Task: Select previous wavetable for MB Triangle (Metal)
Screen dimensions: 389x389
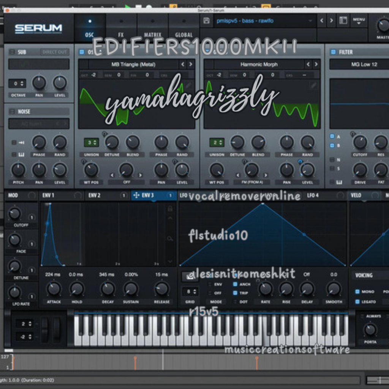Action: pyautogui.click(x=183, y=64)
